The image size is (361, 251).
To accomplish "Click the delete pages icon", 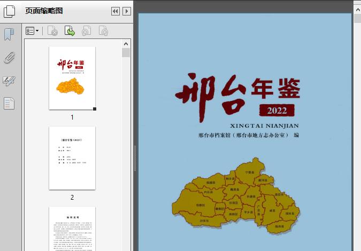I will coord(52,31).
